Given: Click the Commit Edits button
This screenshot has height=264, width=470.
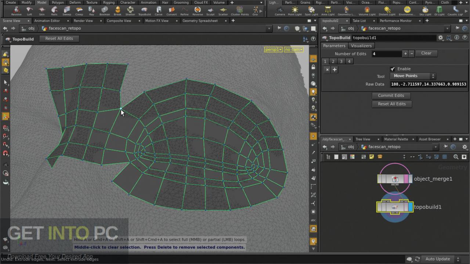Looking at the screenshot, I should (x=391, y=95).
